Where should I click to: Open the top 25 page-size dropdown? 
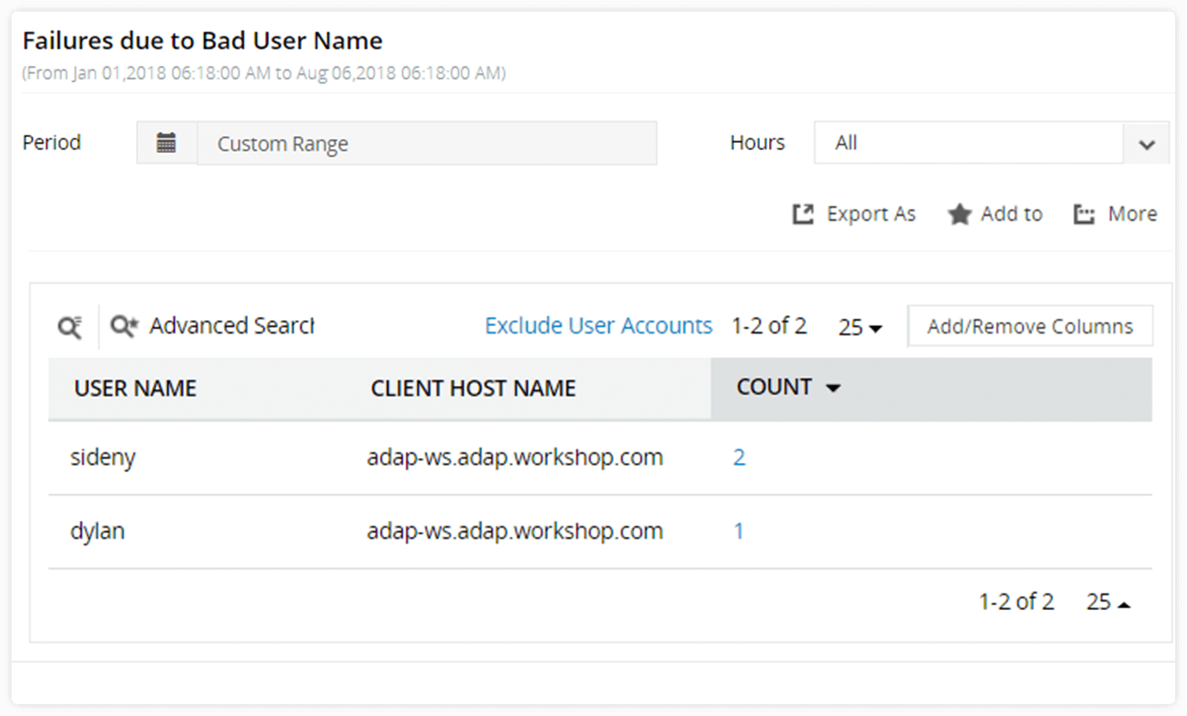859,327
